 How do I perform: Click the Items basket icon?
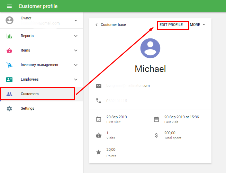pyautogui.click(x=9, y=51)
